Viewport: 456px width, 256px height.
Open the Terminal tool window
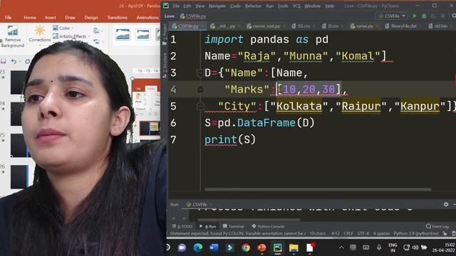coord(233,226)
